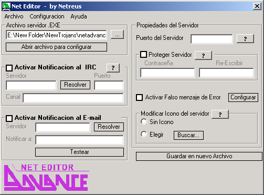The image size is (264, 195).
Task: Click the Testear button
Action: click(79, 152)
